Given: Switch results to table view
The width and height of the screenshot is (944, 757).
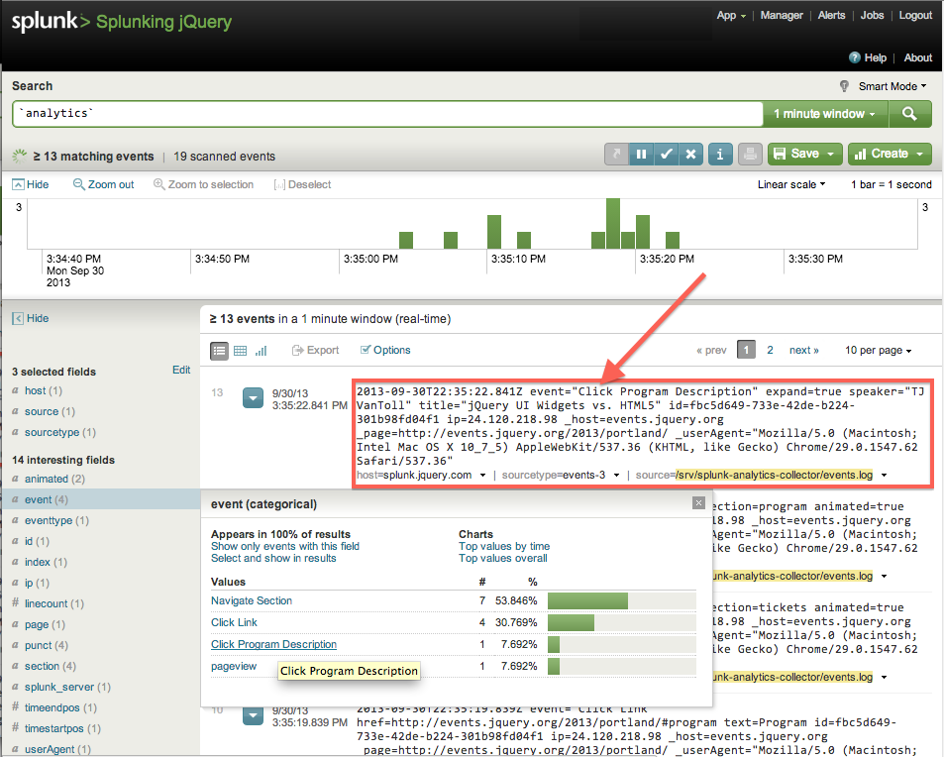Looking at the screenshot, I should (x=241, y=350).
